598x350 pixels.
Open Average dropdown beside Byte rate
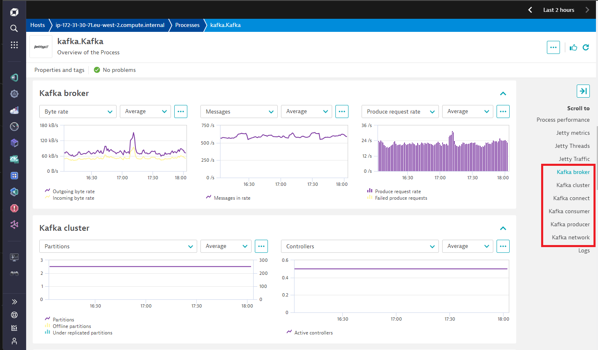pyautogui.click(x=145, y=111)
